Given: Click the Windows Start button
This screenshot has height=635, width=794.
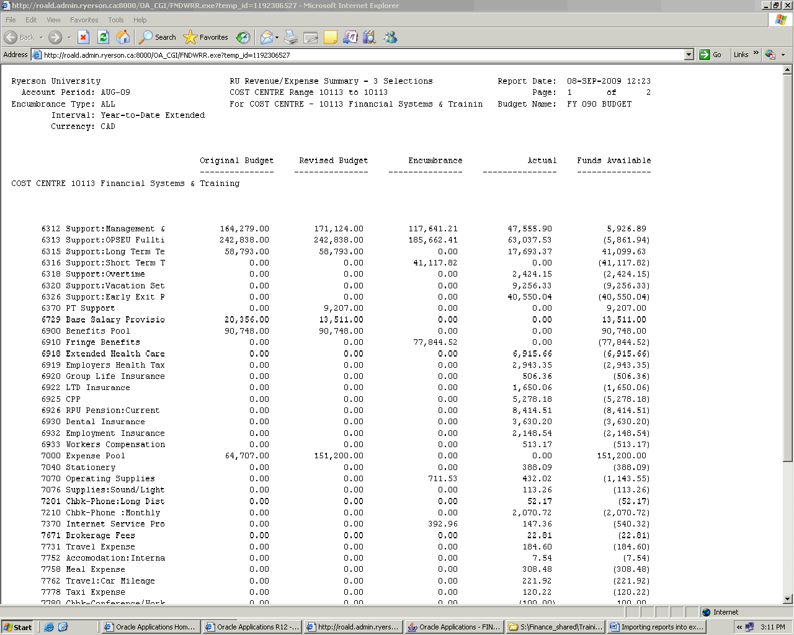Looking at the screenshot, I should point(17,627).
